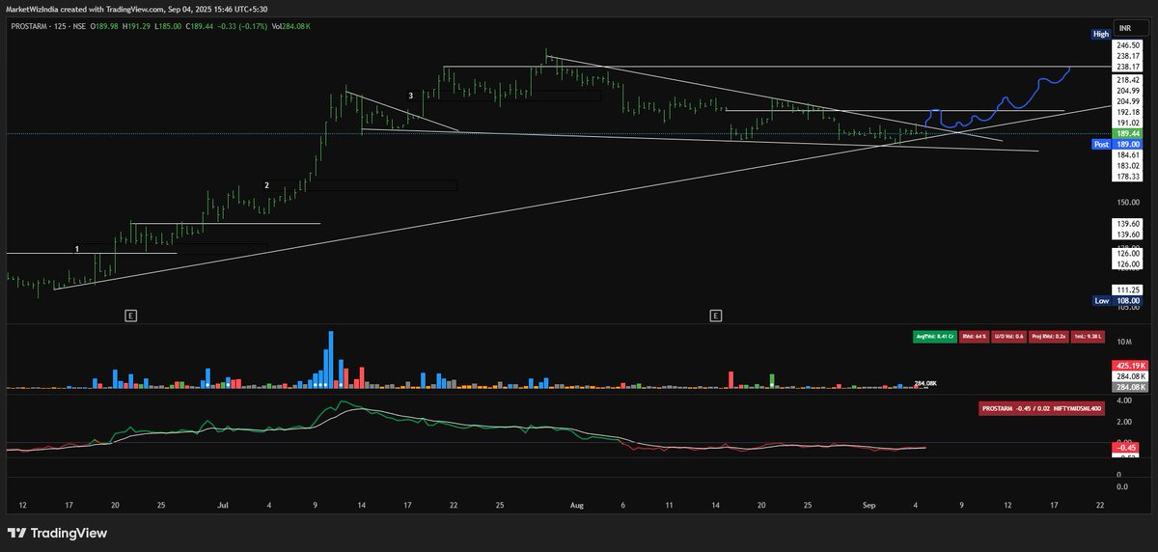This screenshot has width=1158, height=552.
Task: Click the Aug label on time axis
Action: pyautogui.click(x=578, y=505)
